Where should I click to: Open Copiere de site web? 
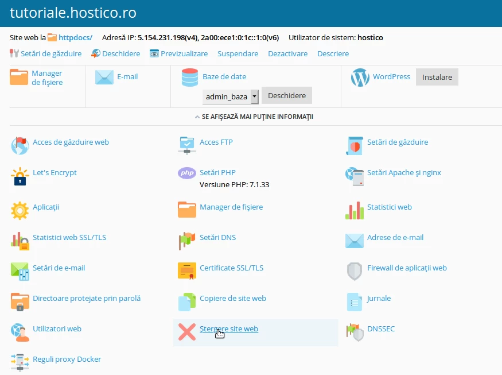[231, 298]
